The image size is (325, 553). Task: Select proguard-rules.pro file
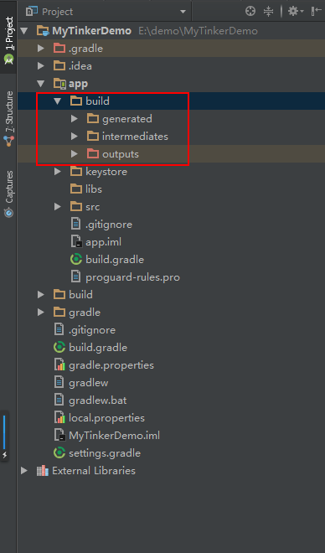click(x=132, y=277)
